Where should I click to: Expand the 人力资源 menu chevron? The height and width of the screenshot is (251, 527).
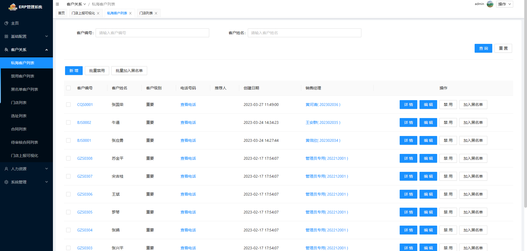pyautogui.click(x=47, y=169)
